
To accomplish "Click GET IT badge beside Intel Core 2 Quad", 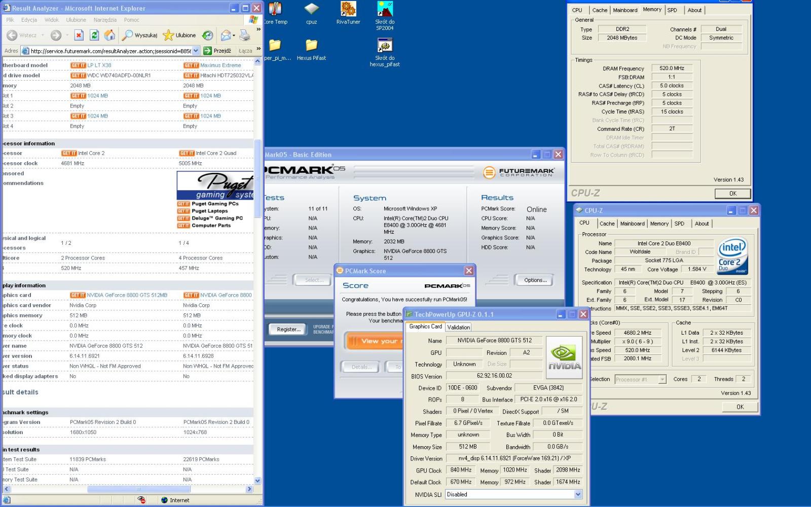I will pyautogui.click(x=187, y=153).
